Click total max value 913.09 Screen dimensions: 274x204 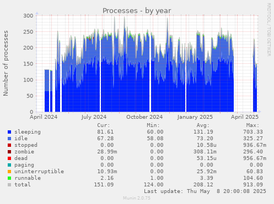pyautogui.click(x=253, y=185)
